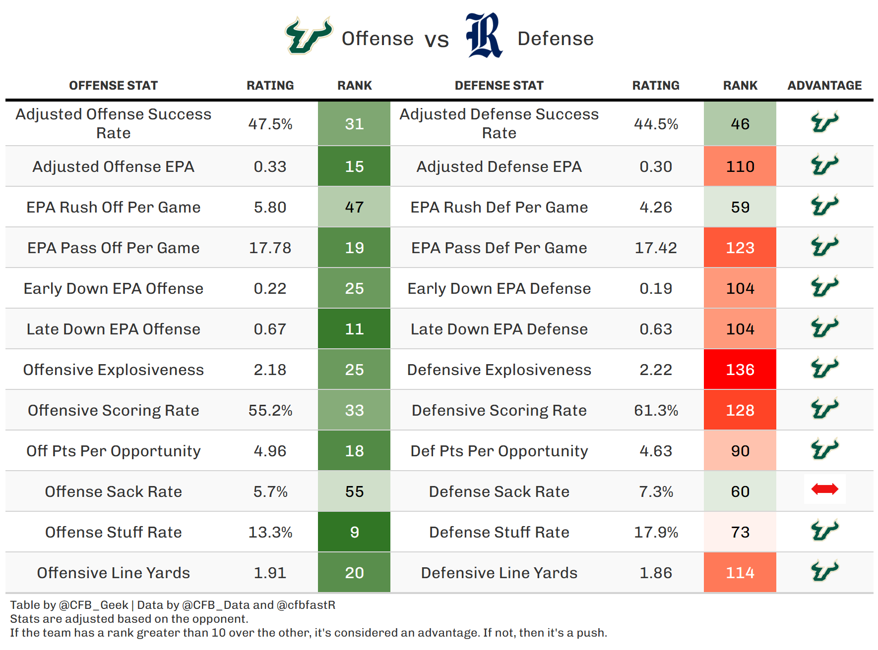Screen dimensions: 878x650
Task: Click the DEFENSE STAT column header
Action: [x=499, y=86]
